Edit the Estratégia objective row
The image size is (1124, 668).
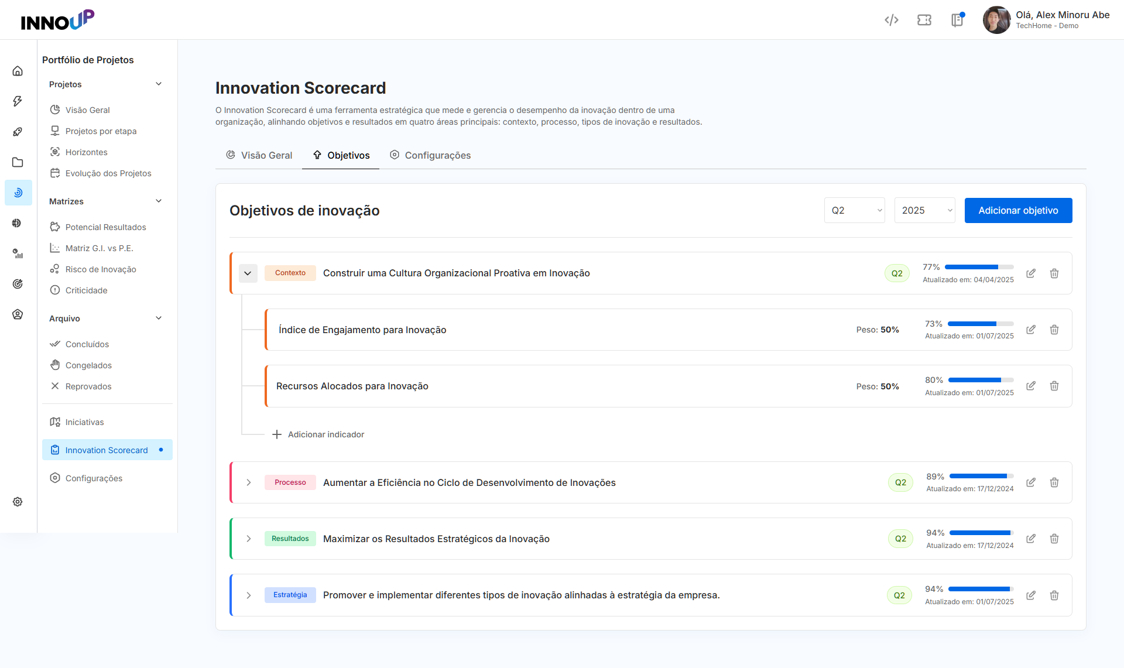[x=1031, y=595]
